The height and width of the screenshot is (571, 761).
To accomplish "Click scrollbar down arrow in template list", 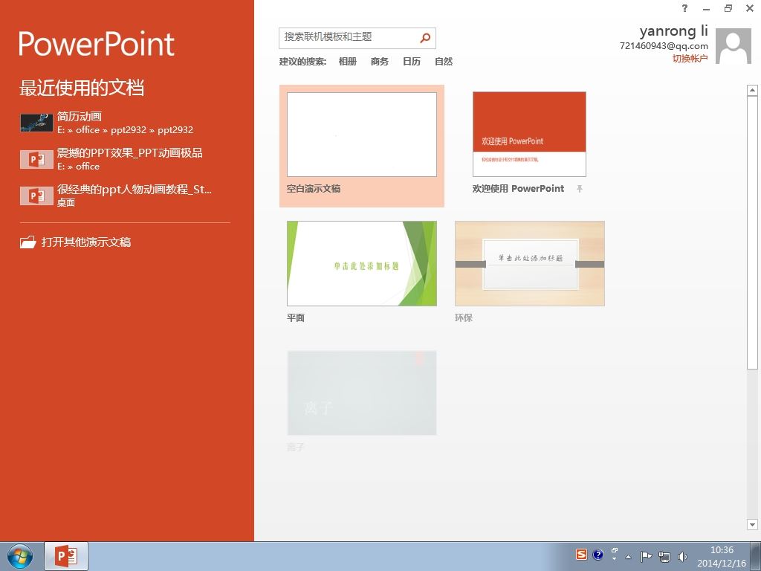I will [752, 524].
